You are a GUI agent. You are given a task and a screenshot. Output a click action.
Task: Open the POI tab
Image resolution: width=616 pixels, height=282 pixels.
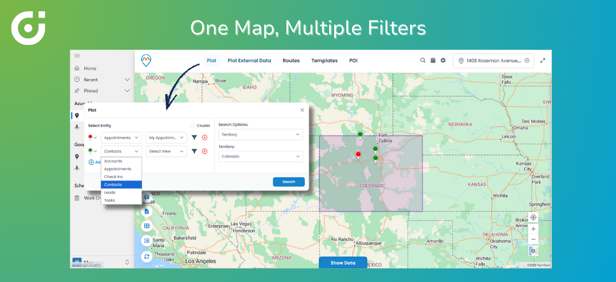pyautogui.click(x=353, y=61)
